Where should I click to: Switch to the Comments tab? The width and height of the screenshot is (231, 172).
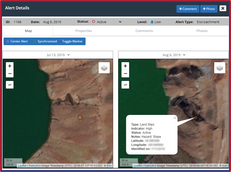pos(144,31)
